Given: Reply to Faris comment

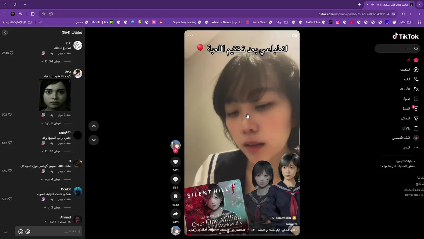Looking at the screenshot, I should click(52, 143).
